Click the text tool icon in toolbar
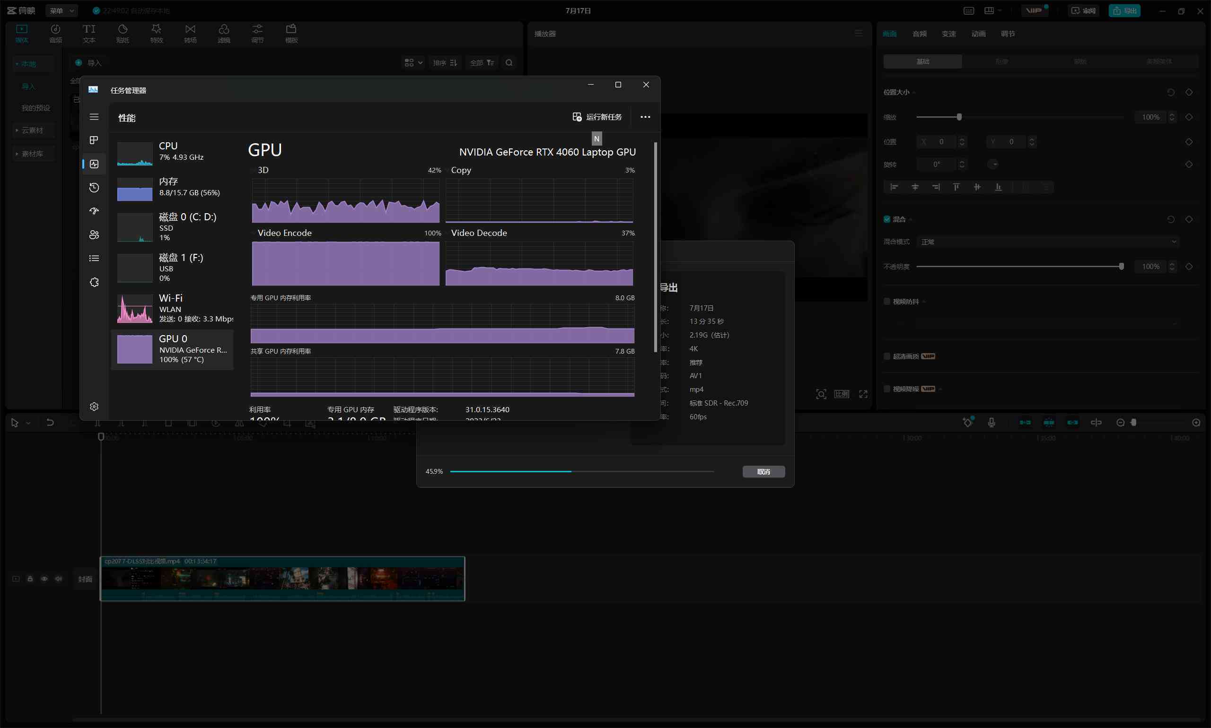The height and width of the screenshot is (728, 1211). tap(89, 33)
